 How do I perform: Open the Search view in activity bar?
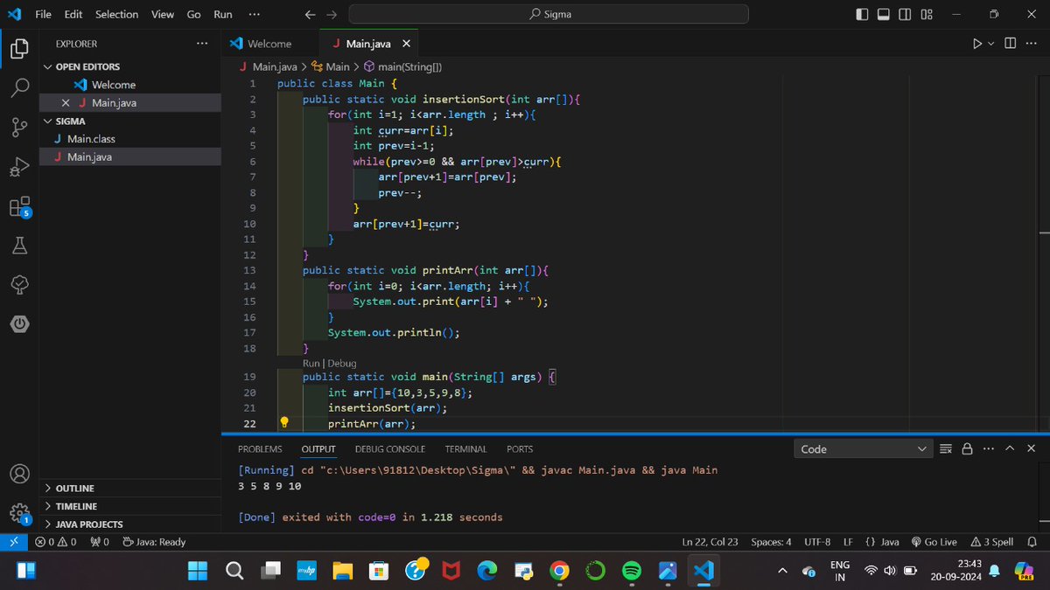click(x=19, y=87)
